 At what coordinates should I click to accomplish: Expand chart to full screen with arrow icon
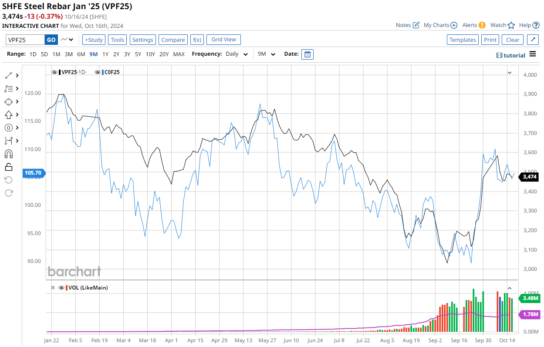[x=533, y=40]
